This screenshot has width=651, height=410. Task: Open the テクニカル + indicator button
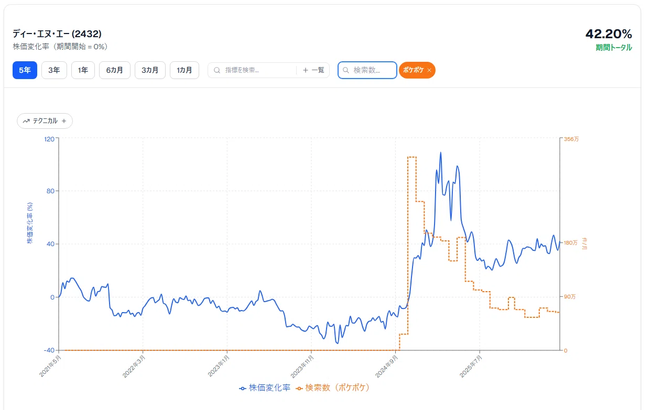45,121
